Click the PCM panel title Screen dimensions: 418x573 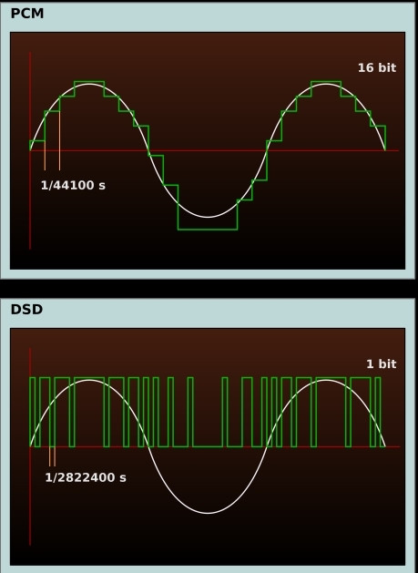tap(27, 14)
